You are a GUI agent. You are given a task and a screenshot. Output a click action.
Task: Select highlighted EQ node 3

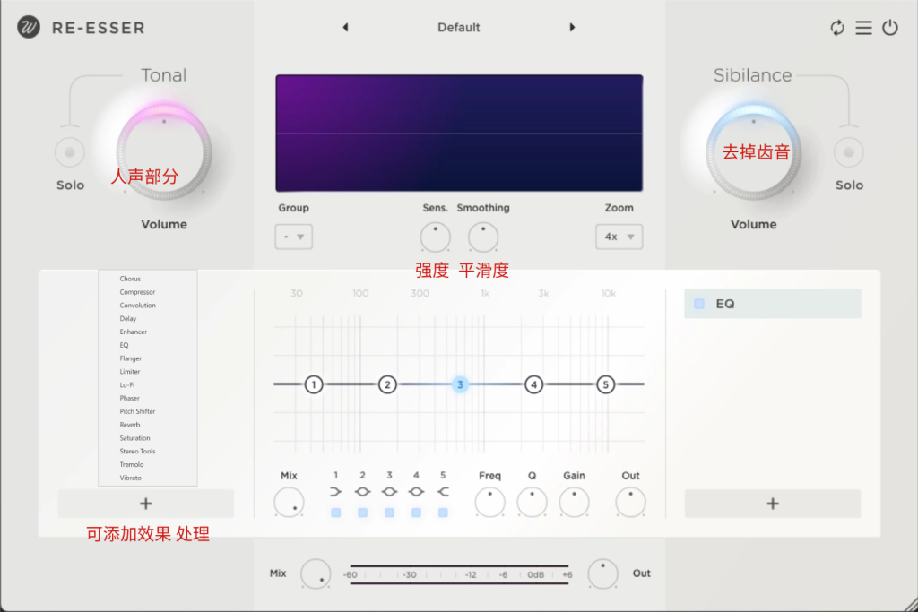pyautogui.click(x=460, y=384)
